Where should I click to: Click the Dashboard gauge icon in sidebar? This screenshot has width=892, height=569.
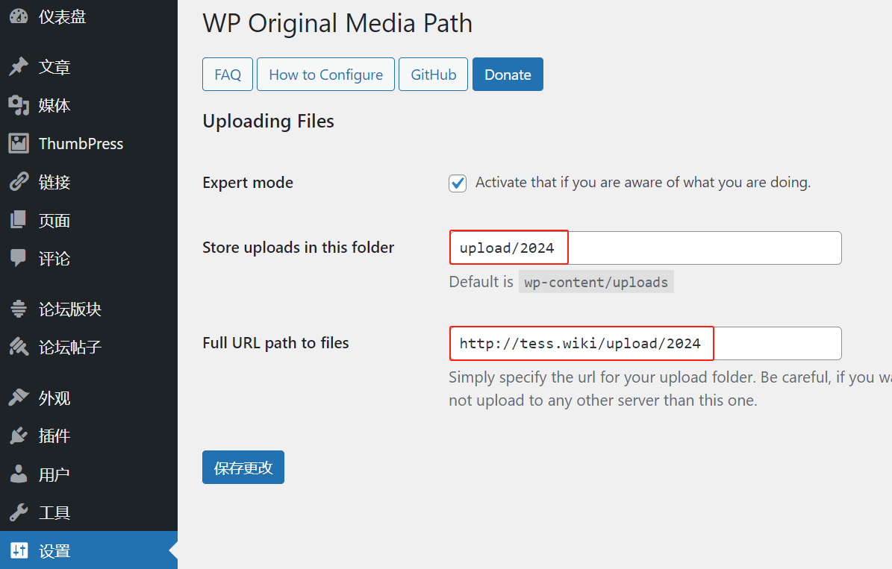[x=19, y=16]
